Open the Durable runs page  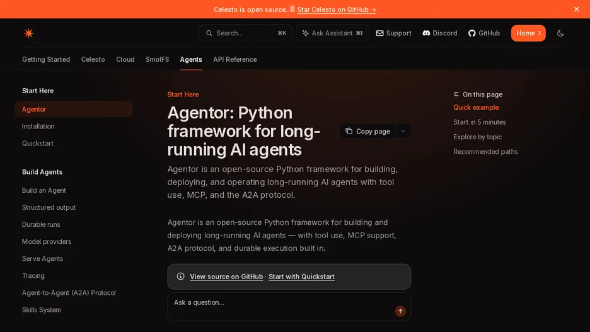coord(41,224)
